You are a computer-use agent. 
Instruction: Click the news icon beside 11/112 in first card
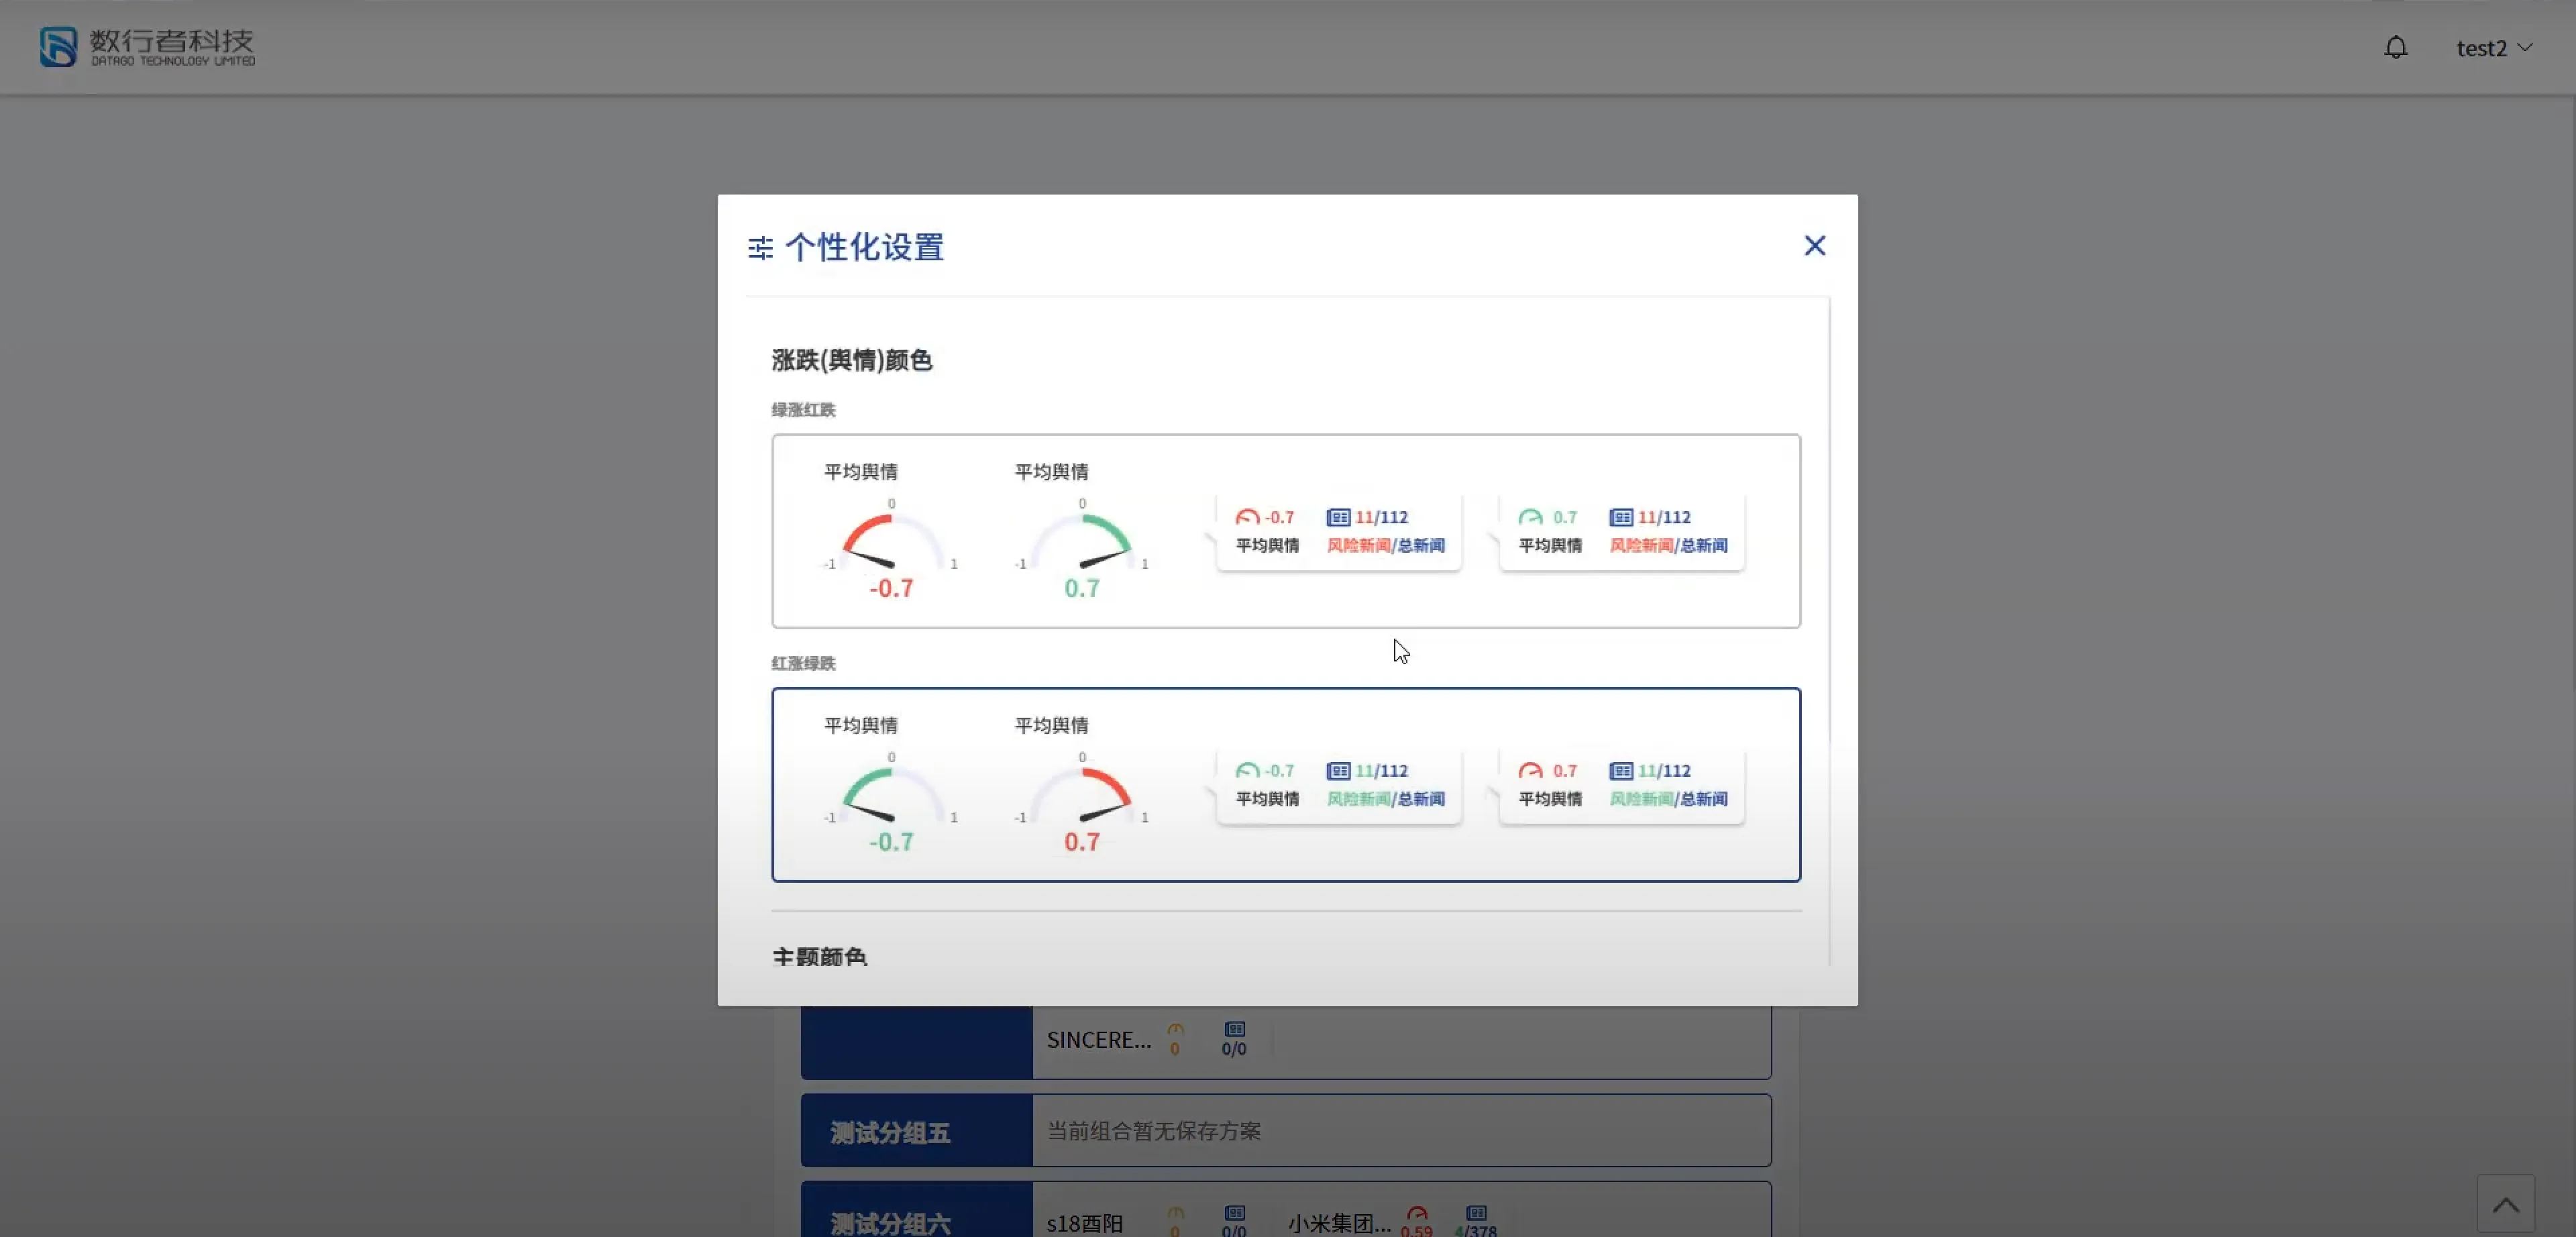pyautogui.click(x=1337, y=517)
